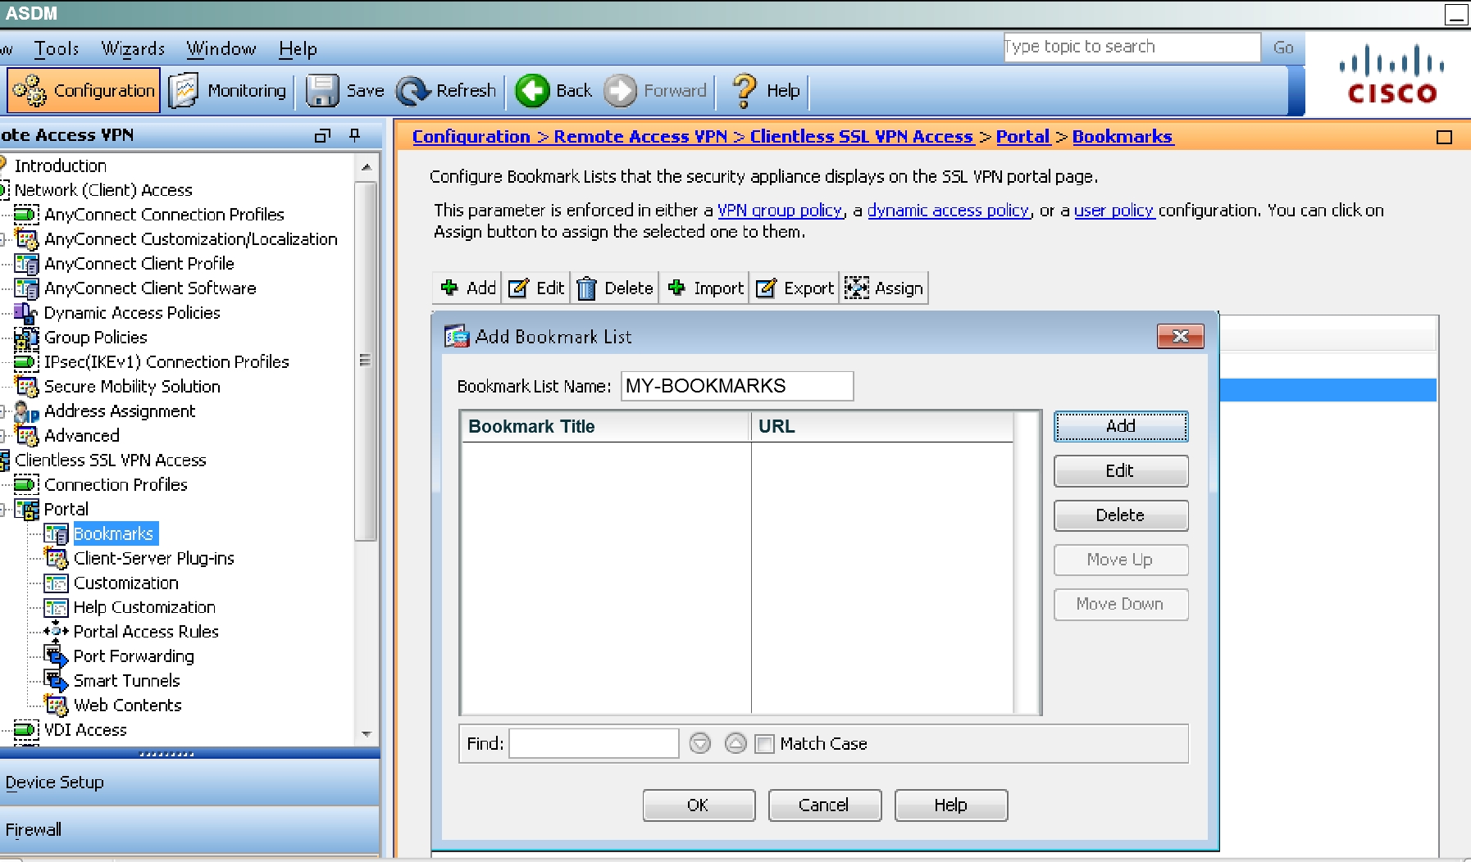Click the Assign bookmark list icon
1471x862 pixels.
(856, 288)
